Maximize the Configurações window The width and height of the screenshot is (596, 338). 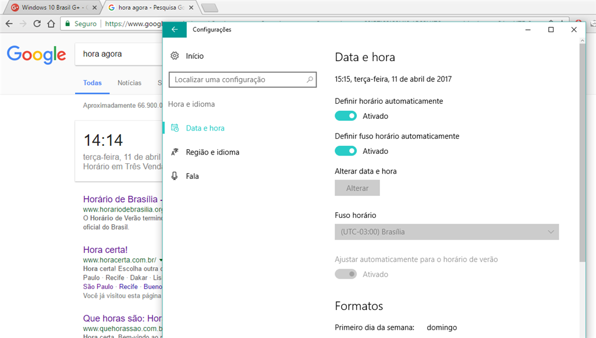[x=551, y=30]
